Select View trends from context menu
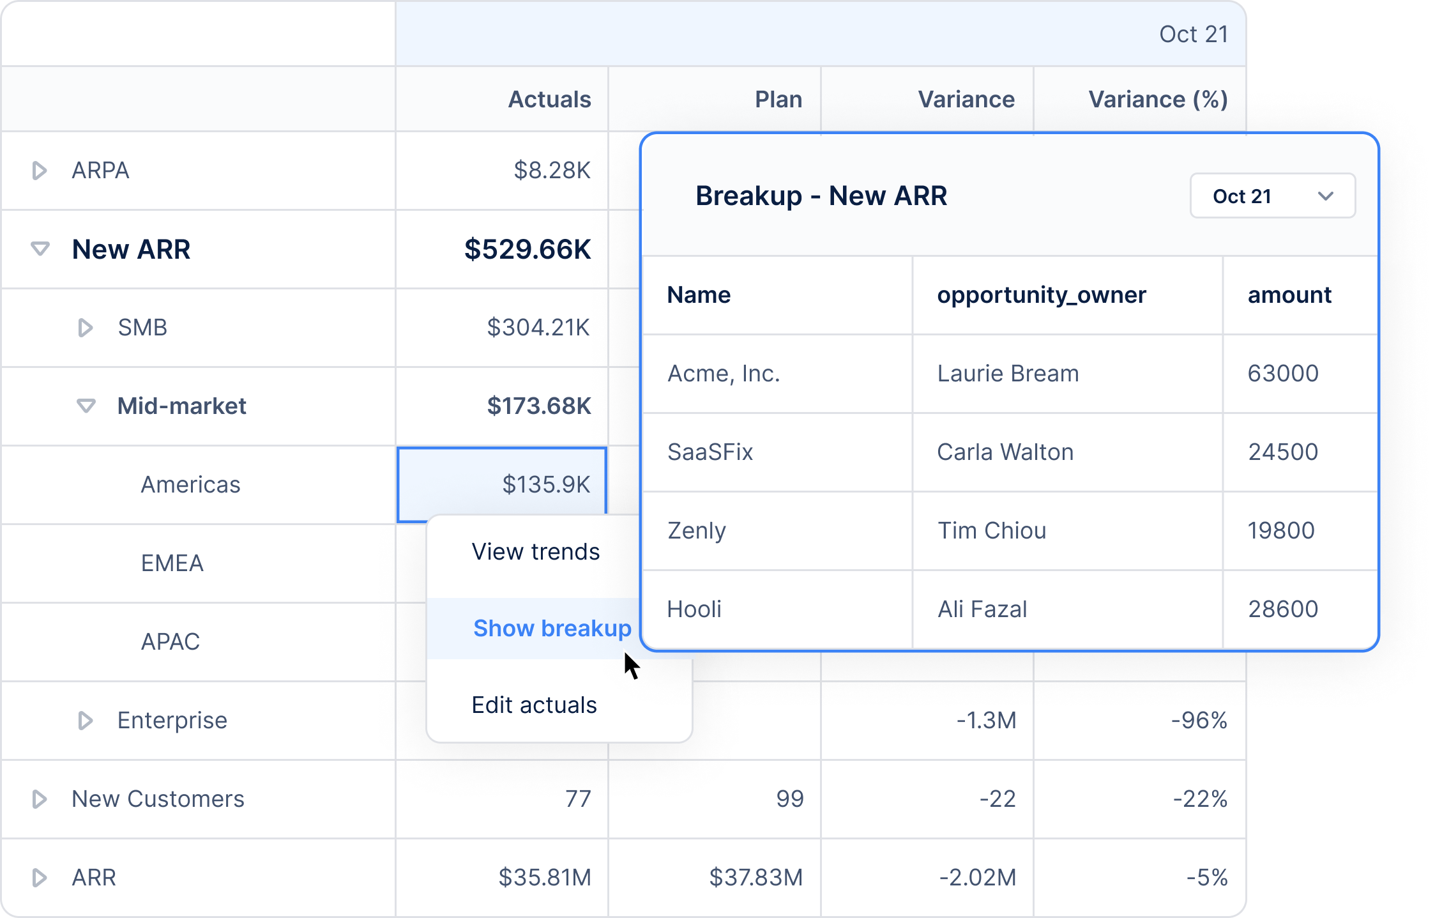Viewport: 1442px width, 918px height. click(x=535, y=552)
